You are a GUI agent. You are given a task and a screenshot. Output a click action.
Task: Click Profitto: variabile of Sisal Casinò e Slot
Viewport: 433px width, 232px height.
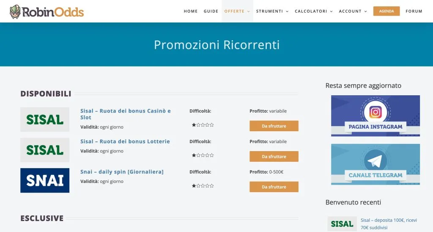tap(268, 111)
